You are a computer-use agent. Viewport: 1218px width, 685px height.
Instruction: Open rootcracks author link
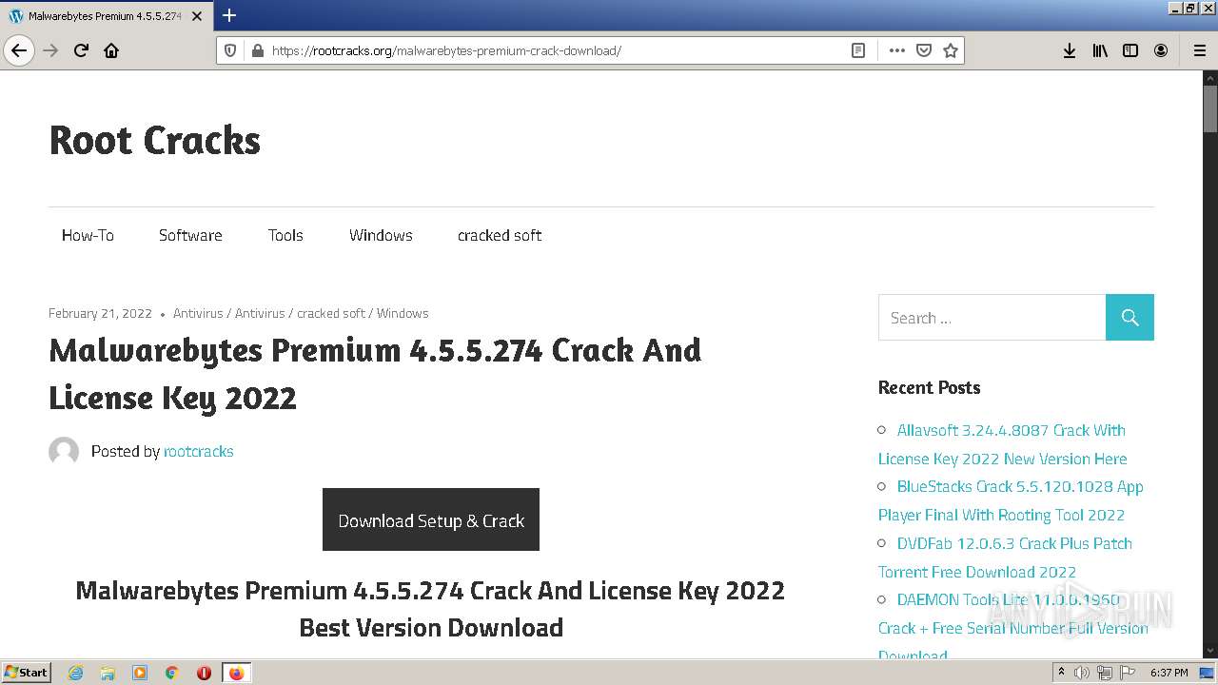[198, 451]
